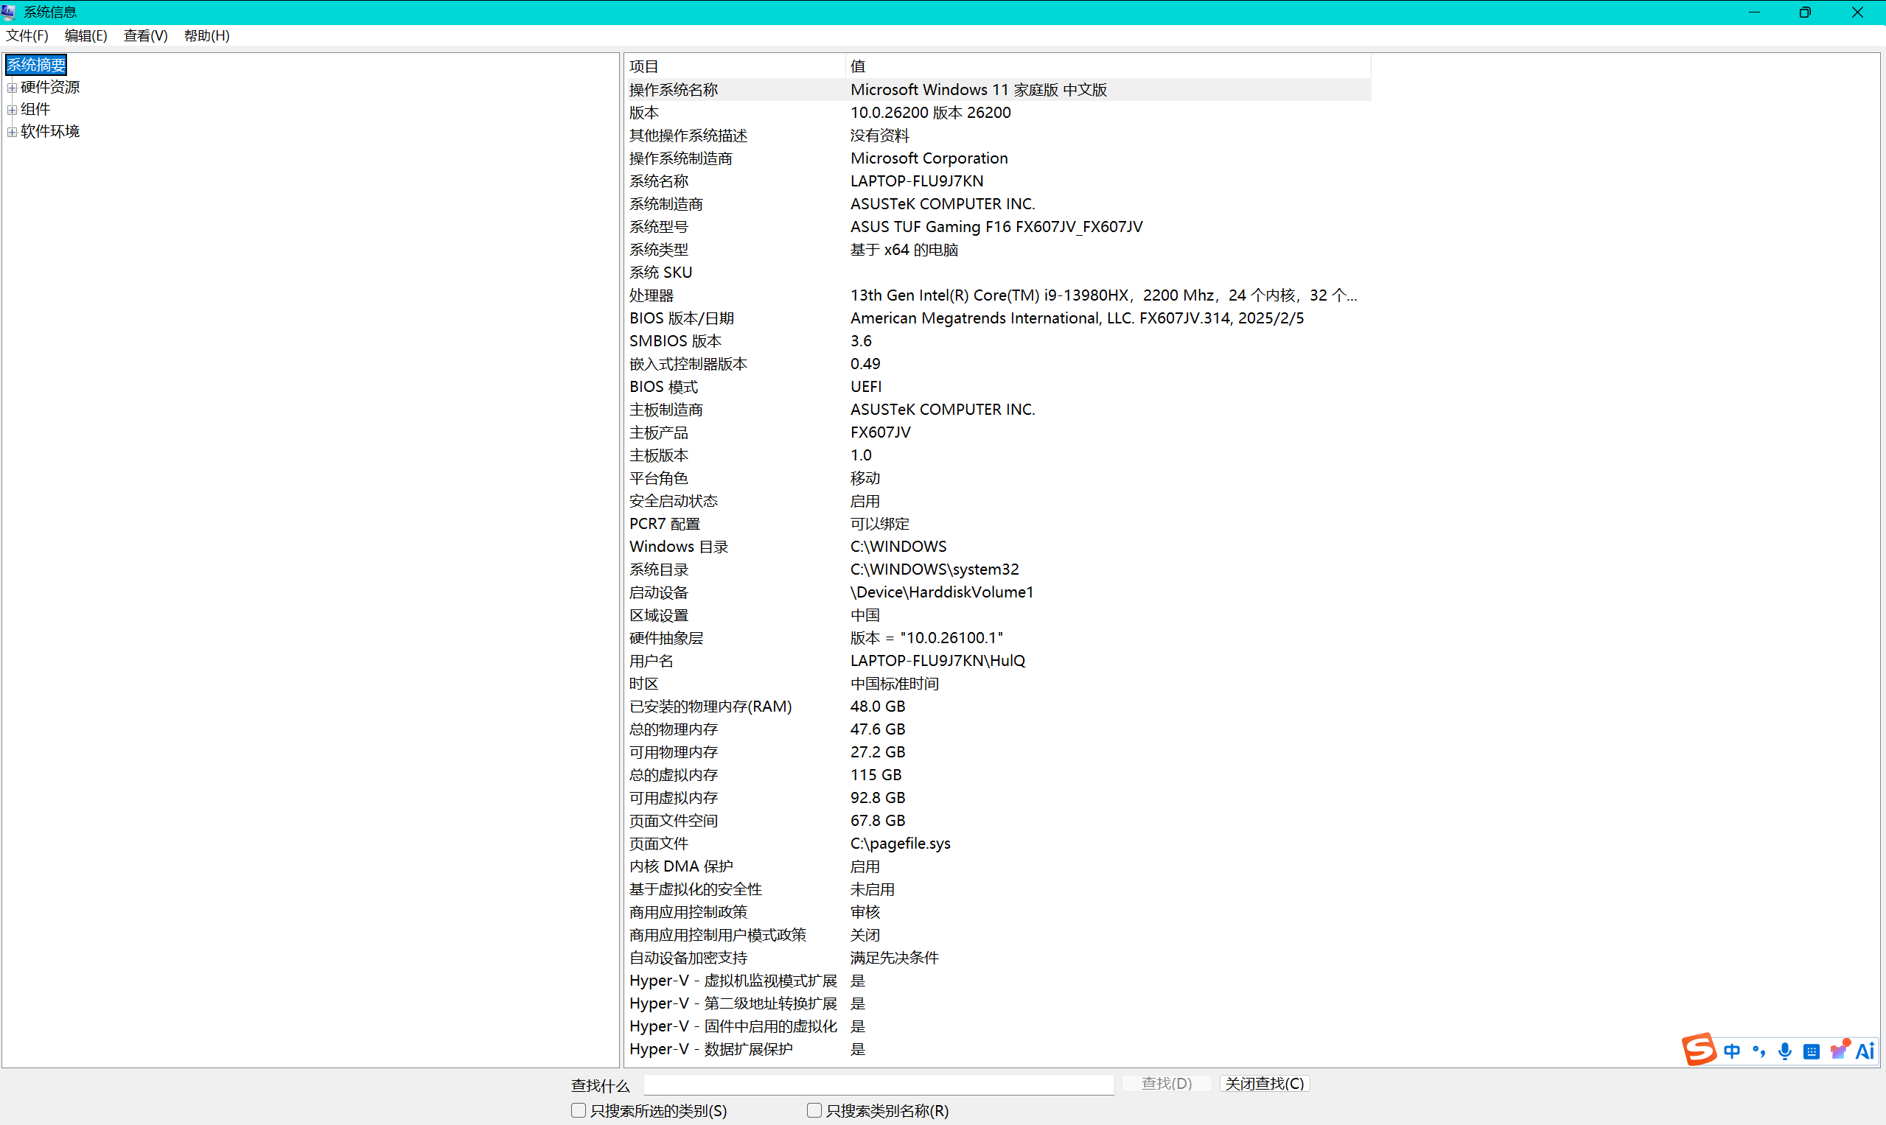
Task: Select the 软件环境 tree label
Action: [50, 131]
